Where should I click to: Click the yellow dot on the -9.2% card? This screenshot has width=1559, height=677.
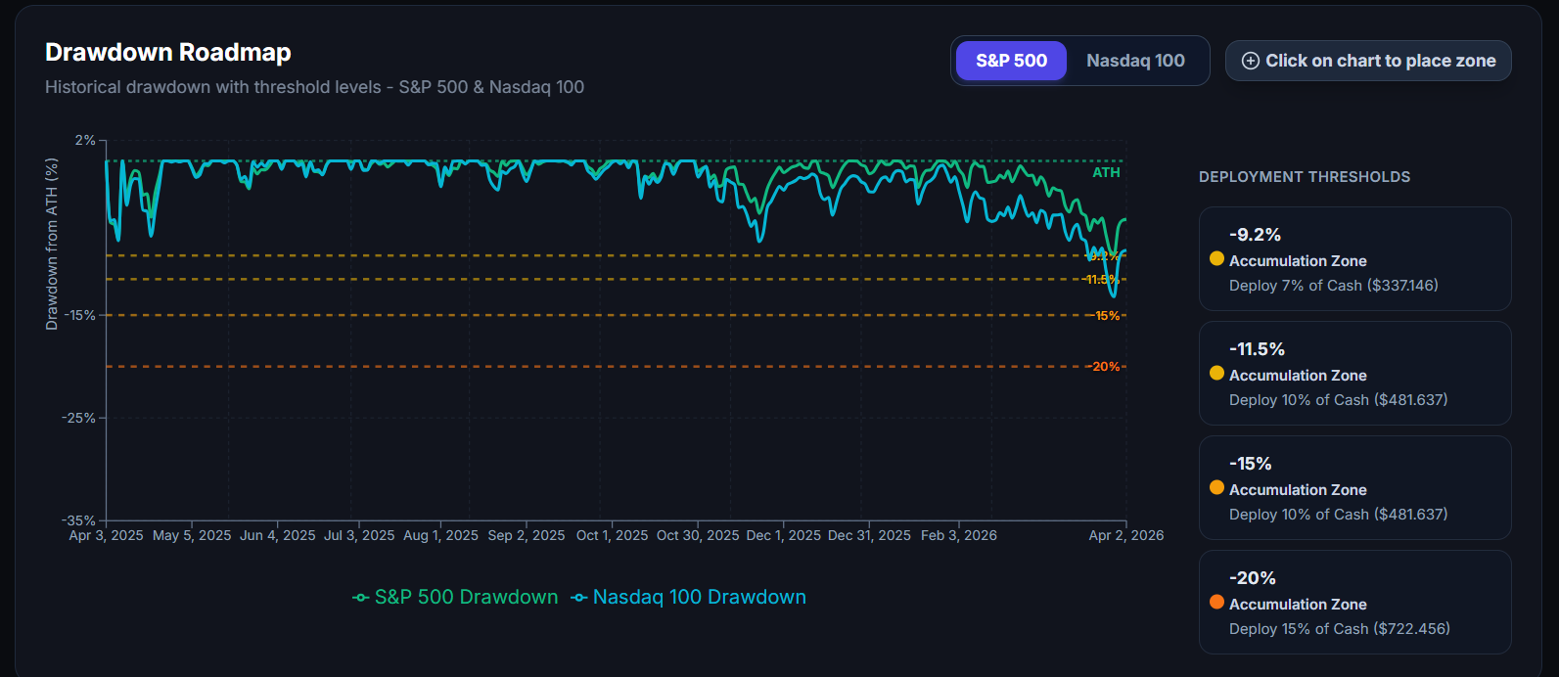tap(1216, 258)
